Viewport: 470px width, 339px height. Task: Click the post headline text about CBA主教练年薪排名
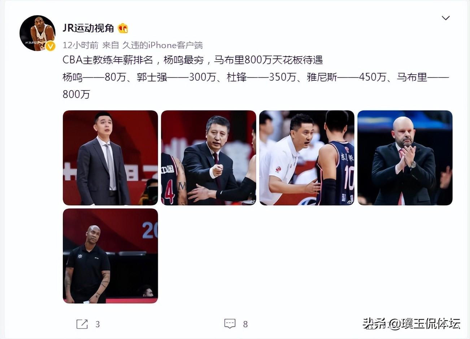[193, 60]
